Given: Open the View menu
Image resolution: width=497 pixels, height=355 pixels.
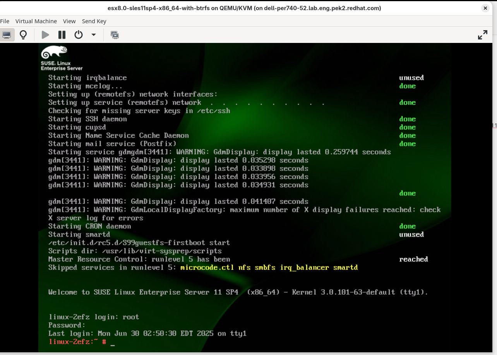Looking at the screenshot, I should [x=69, y=21].
